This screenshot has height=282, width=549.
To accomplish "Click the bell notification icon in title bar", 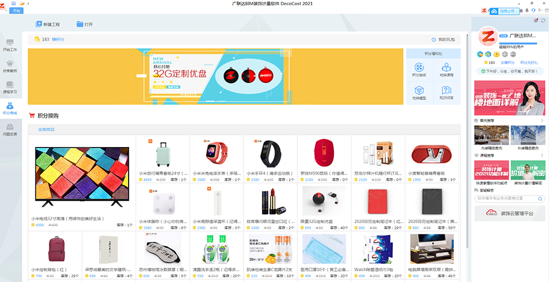I will (x=527, y=10).
